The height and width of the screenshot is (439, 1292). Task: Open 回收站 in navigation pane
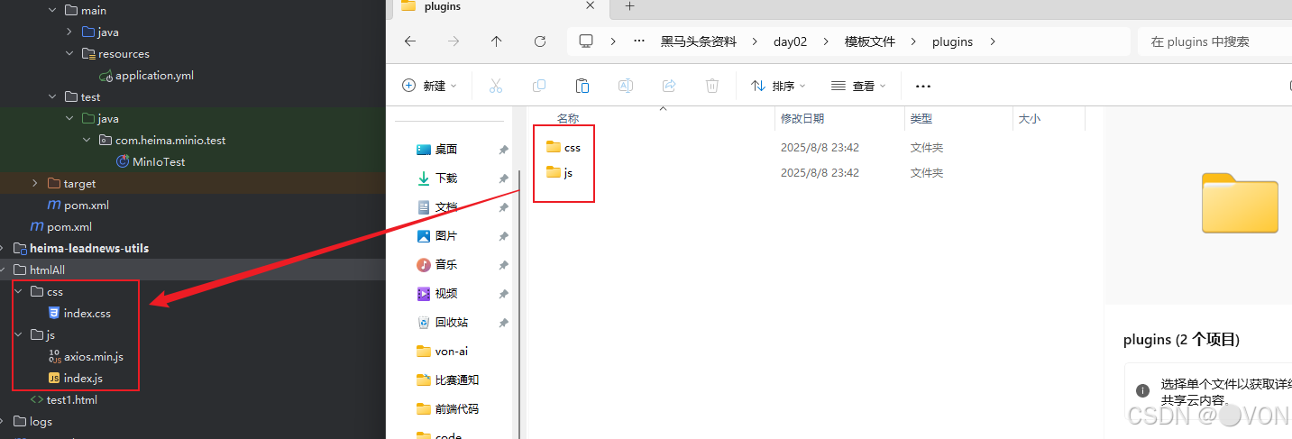coord(443,322)
